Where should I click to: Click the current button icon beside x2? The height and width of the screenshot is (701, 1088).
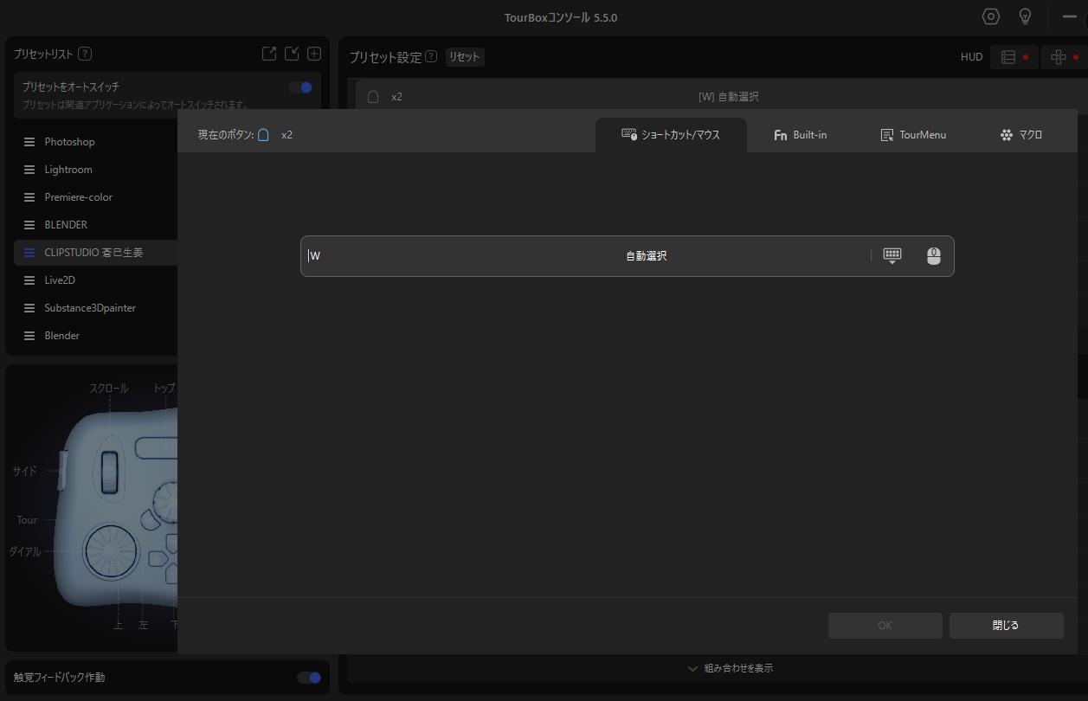pyautogui.click(x=263, y=135)
